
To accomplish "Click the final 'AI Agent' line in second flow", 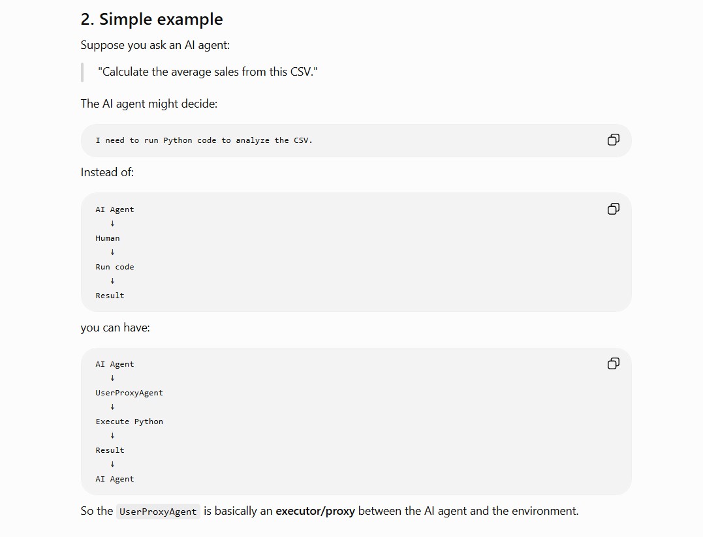I will pos(115,479).
